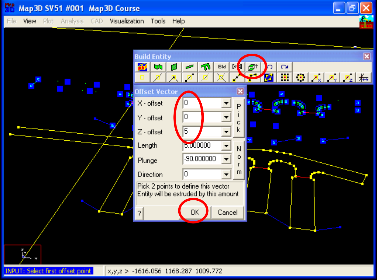Image resolution: width=377 pixels, height=280 pixels.
Task: Cancel the Offset Vector dialog
Action: point(228,212)
